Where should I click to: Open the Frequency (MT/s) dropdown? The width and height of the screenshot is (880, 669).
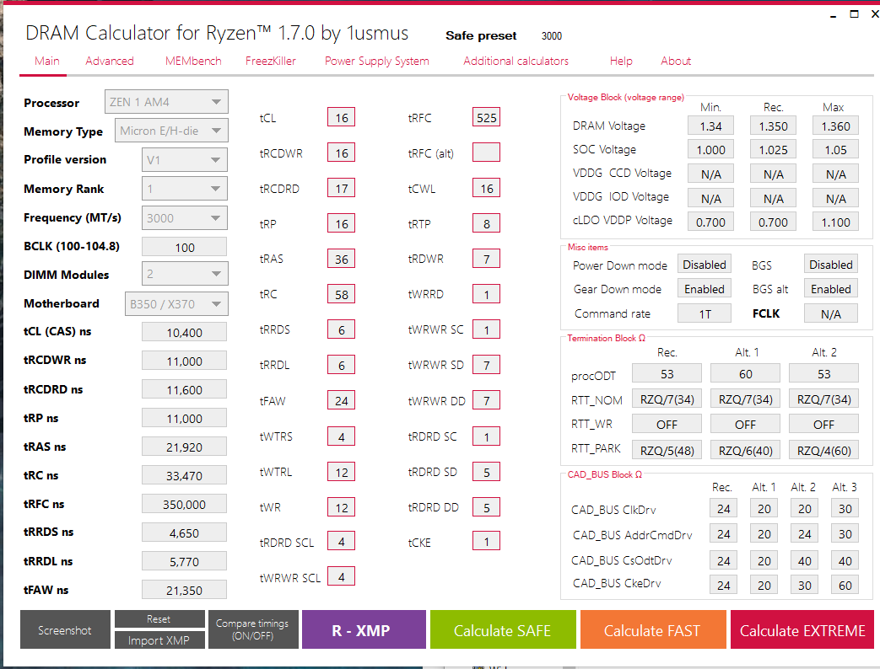[185, 218]
